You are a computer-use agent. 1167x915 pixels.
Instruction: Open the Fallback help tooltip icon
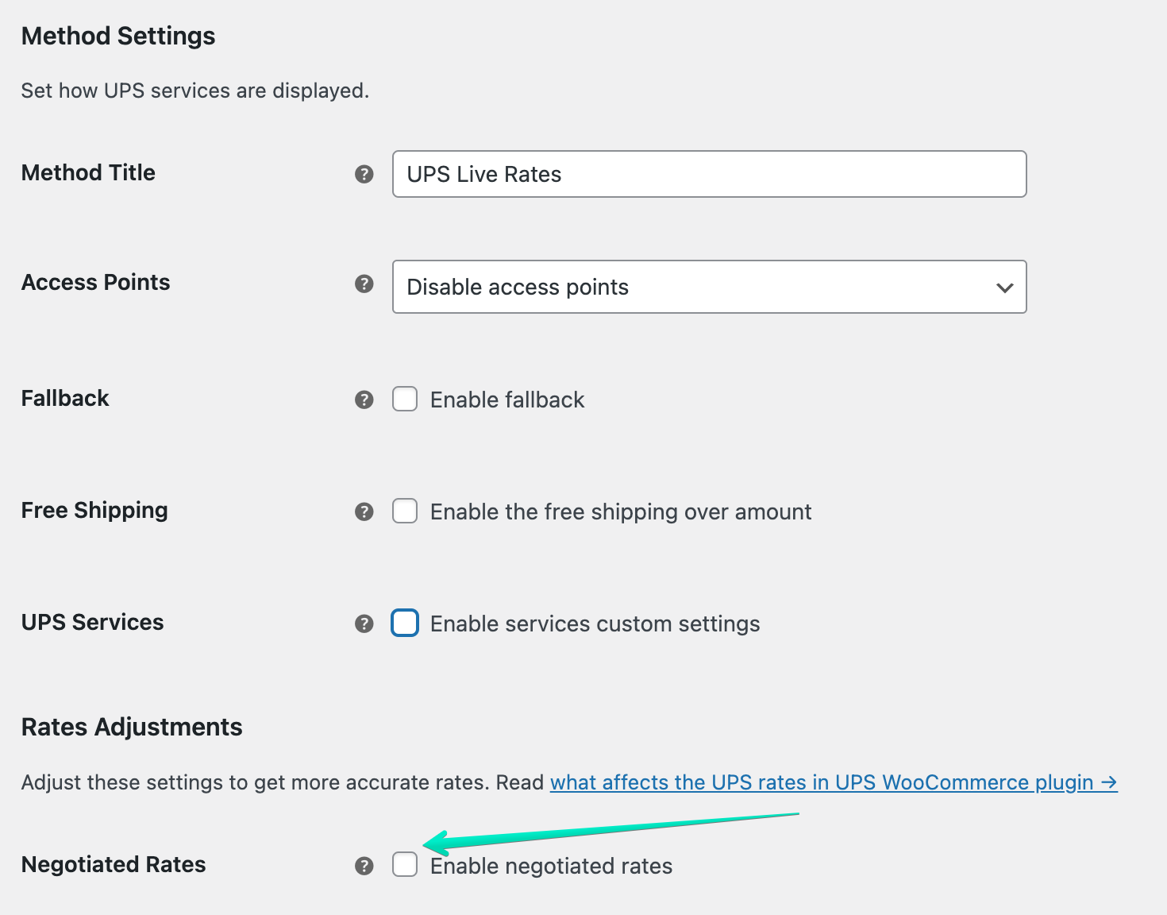pos(364,400)
